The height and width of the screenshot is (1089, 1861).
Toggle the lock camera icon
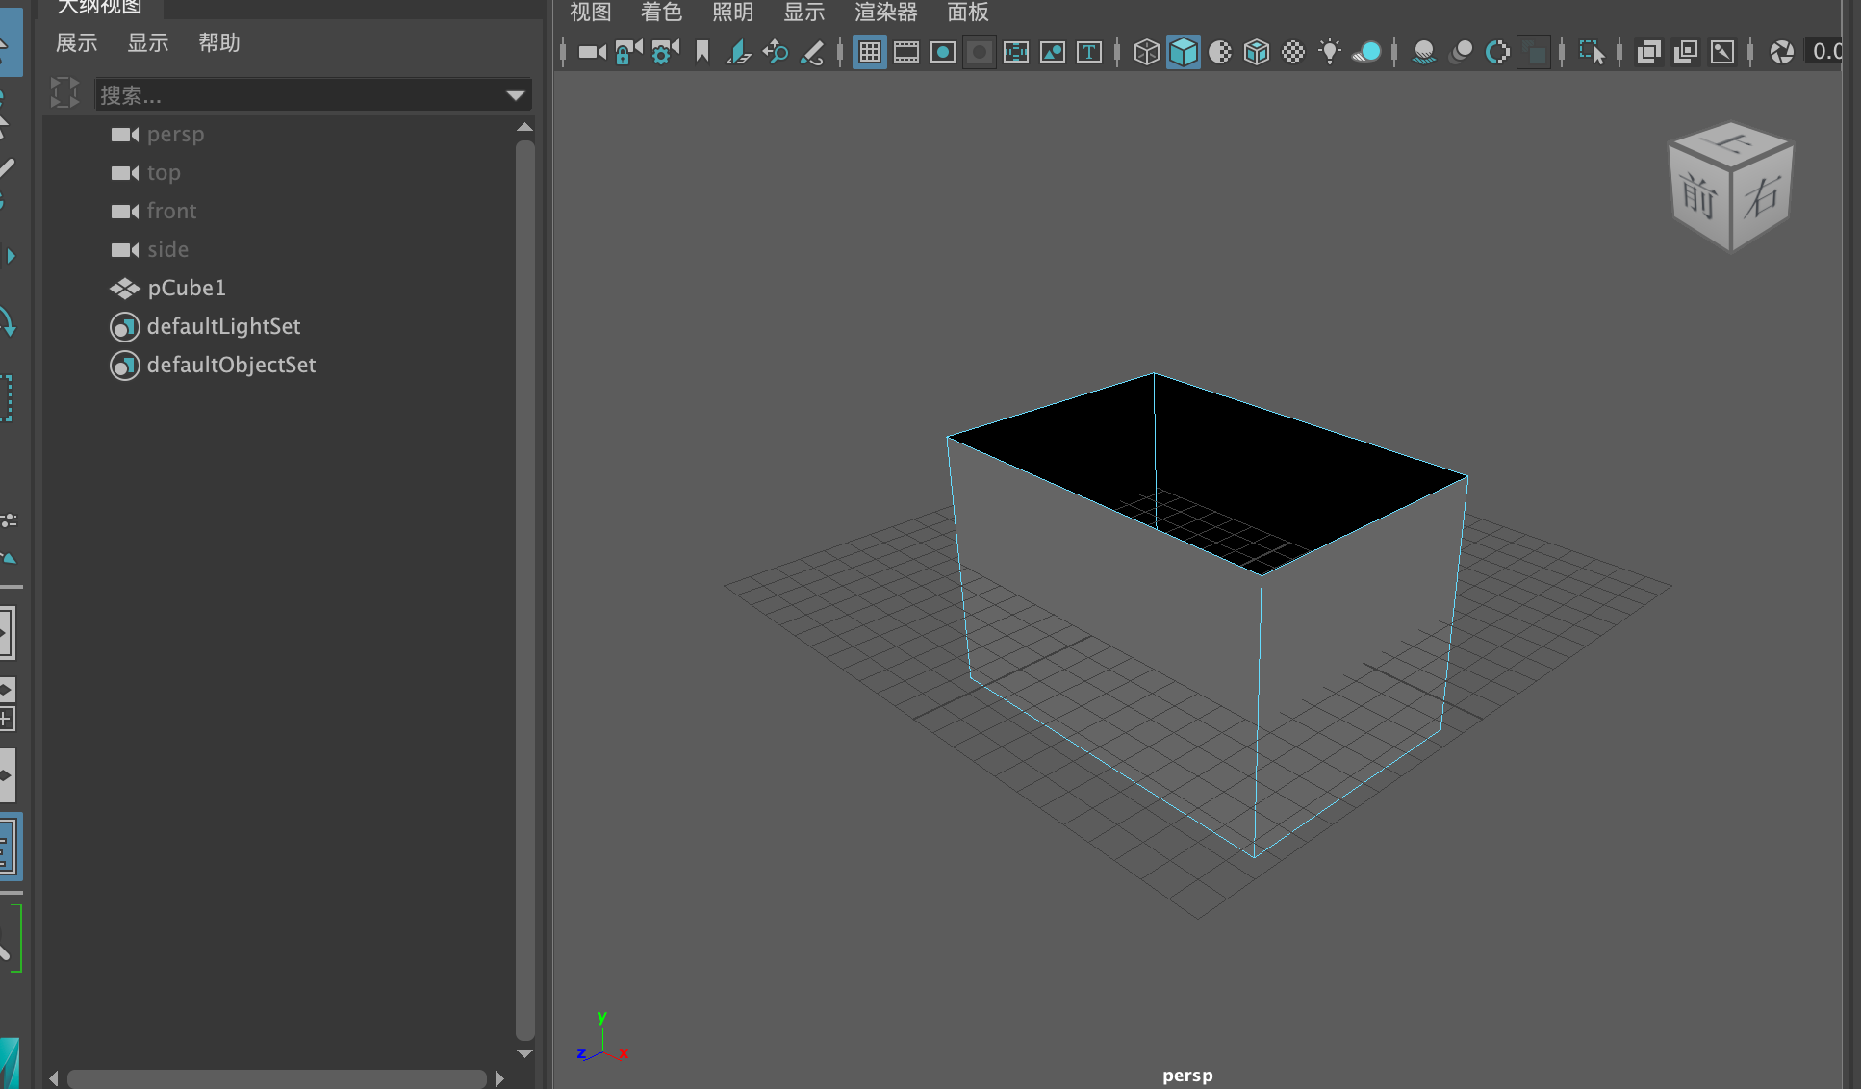pyautogui.click(x=627, y=52)
